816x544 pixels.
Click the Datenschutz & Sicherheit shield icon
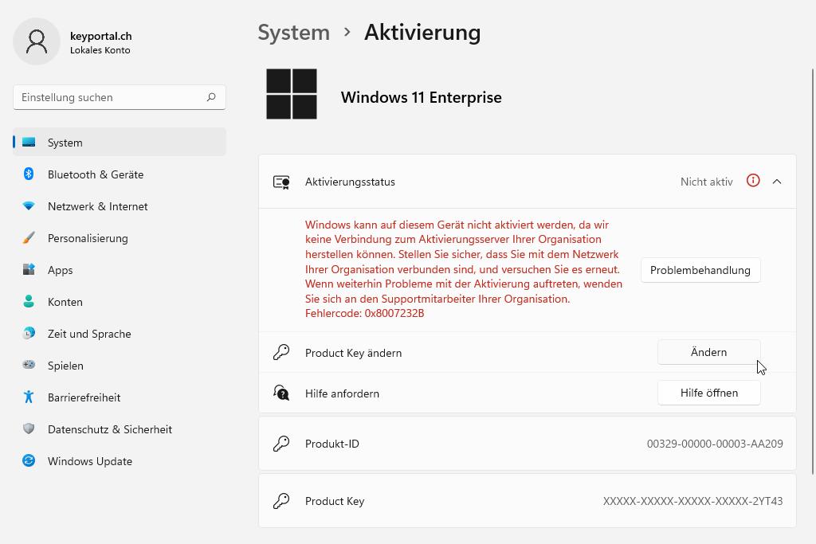tap(29, 429)
